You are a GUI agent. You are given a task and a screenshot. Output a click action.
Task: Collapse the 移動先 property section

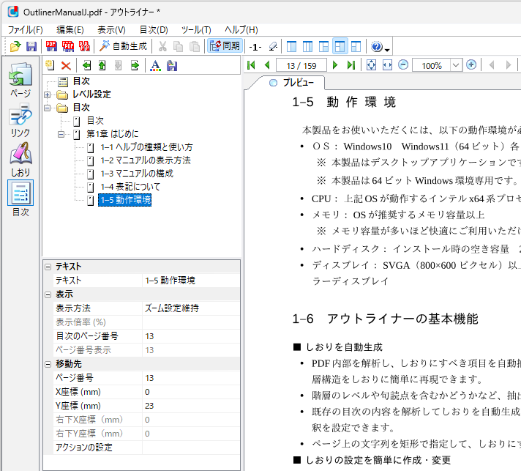pos(48,364)
